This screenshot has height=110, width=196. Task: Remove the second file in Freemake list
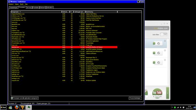pos(165,51)
